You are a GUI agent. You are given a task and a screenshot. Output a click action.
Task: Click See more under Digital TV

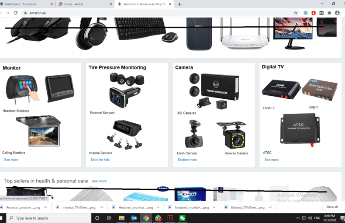pyautogui.click(x=272, y=160)
